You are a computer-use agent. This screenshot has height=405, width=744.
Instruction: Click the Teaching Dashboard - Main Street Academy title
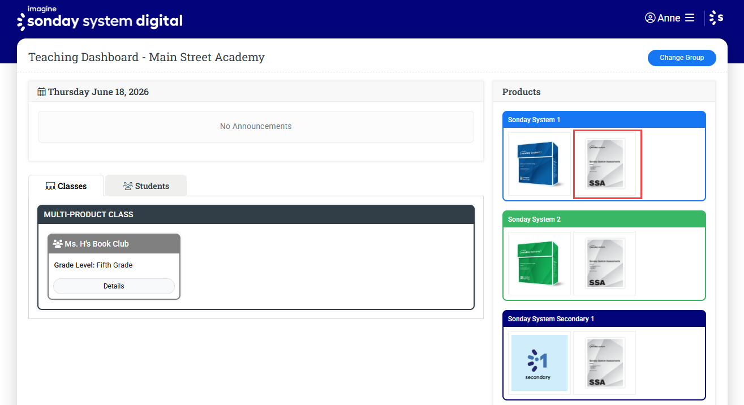147,57
